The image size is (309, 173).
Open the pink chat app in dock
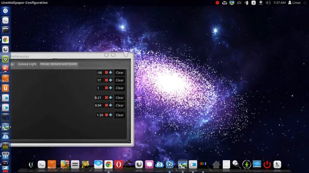tap(149, 164)
